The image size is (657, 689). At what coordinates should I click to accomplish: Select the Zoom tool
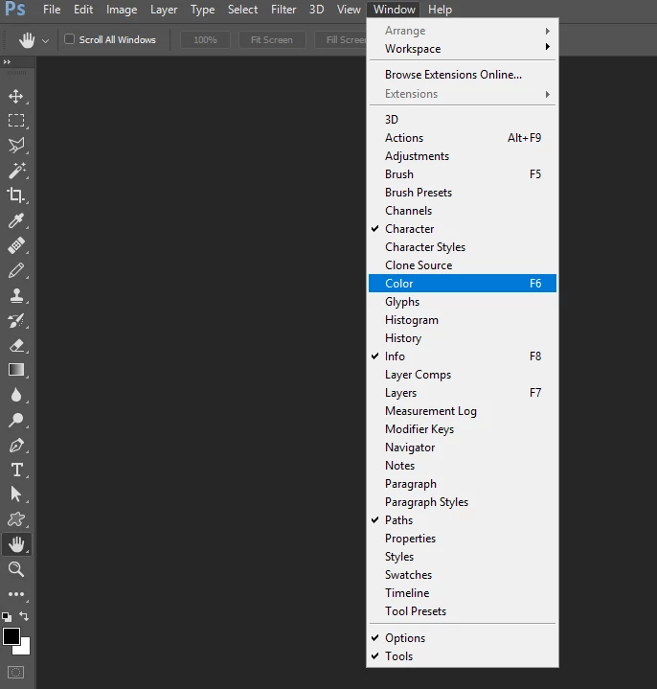coord(16,569)
